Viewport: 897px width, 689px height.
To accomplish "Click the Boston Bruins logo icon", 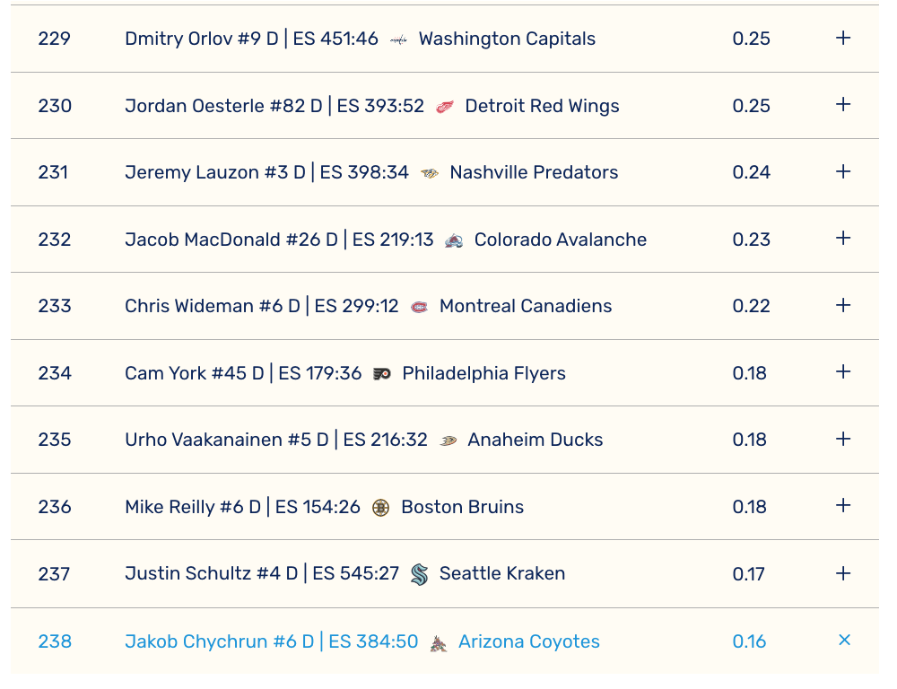I will pos(380,508).
